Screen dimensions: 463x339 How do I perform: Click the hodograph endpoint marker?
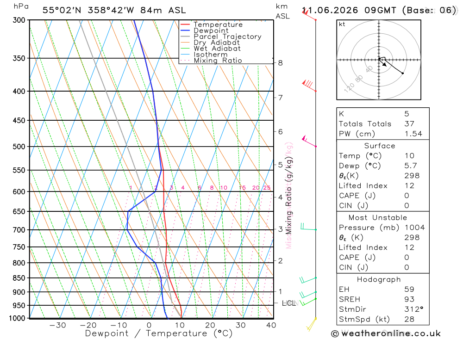pos(403,73)
